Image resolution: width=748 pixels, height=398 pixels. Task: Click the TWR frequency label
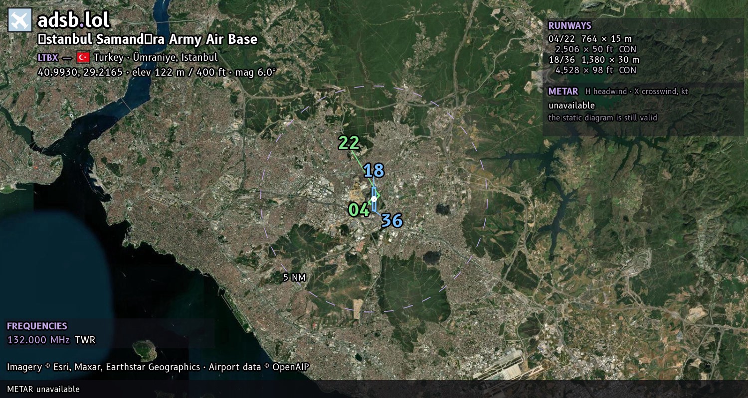(x=85, y=340)
